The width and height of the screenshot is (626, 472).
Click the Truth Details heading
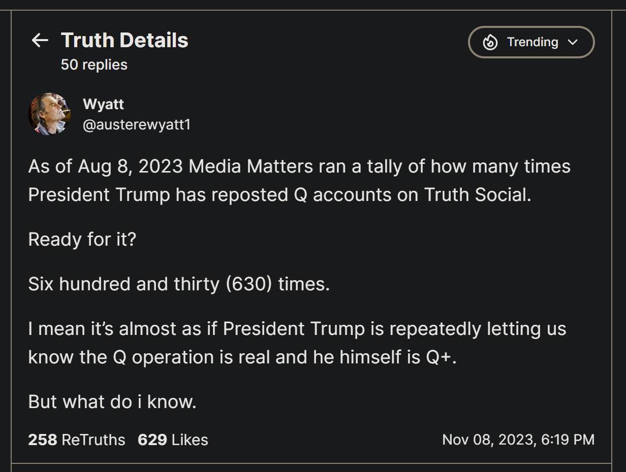click(124, 41)
